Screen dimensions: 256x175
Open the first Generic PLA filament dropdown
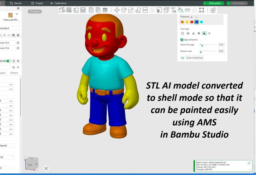pyautogui.click(x=8, y=43)
